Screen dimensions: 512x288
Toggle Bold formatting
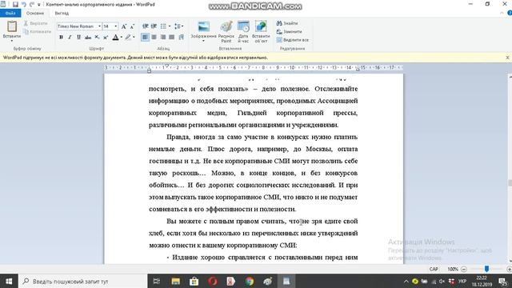pyautogui.click(x=61, y=38)
